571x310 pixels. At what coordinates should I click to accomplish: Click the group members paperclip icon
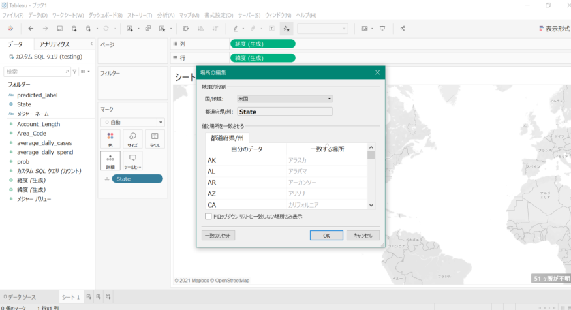click(x=253, y=29)
